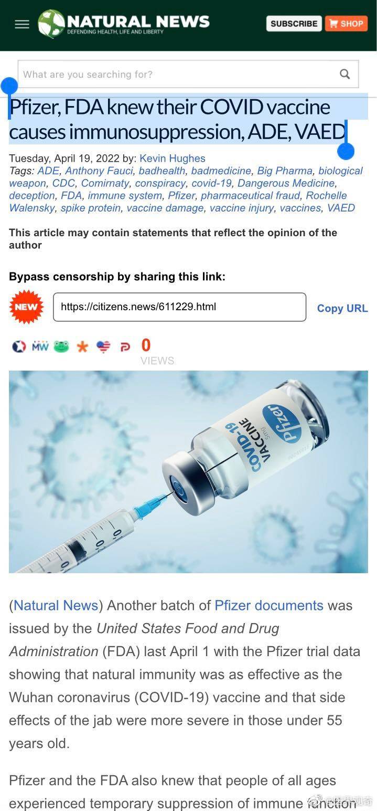Screen dimensions: 377x811
Task: Click the Natural News globe logo
Action: point(51,24)
